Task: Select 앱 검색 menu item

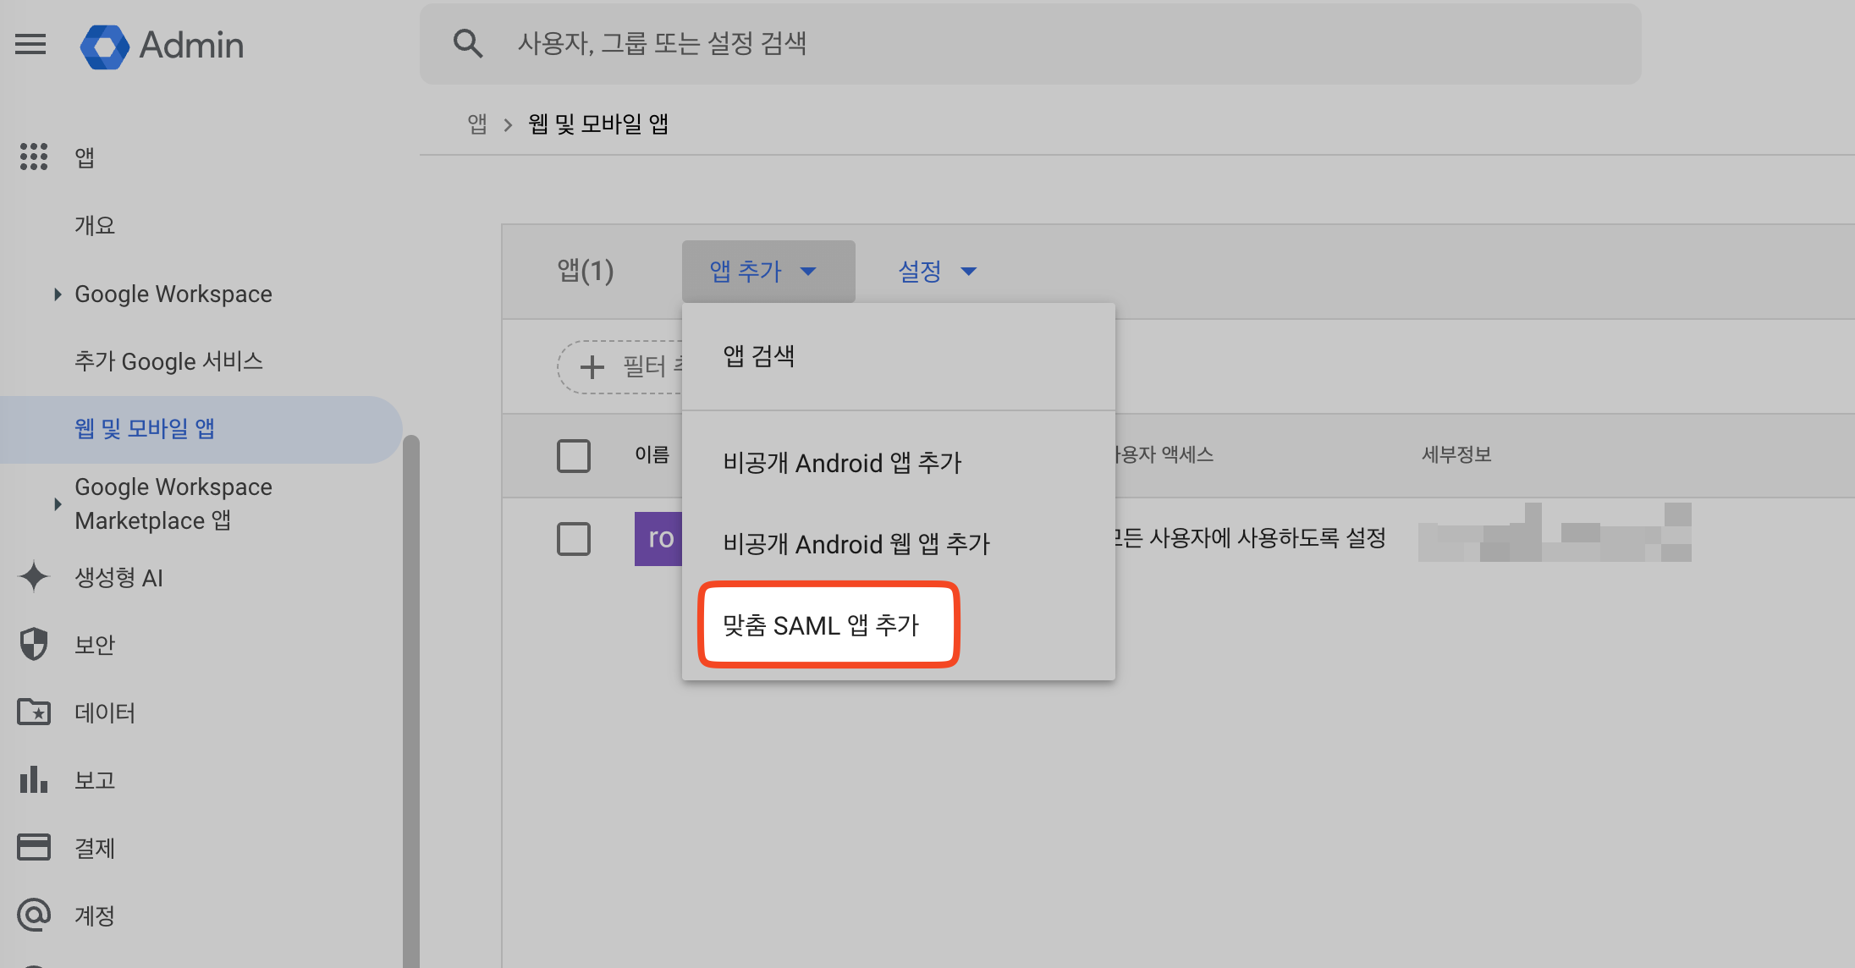Action: [759, 356]
